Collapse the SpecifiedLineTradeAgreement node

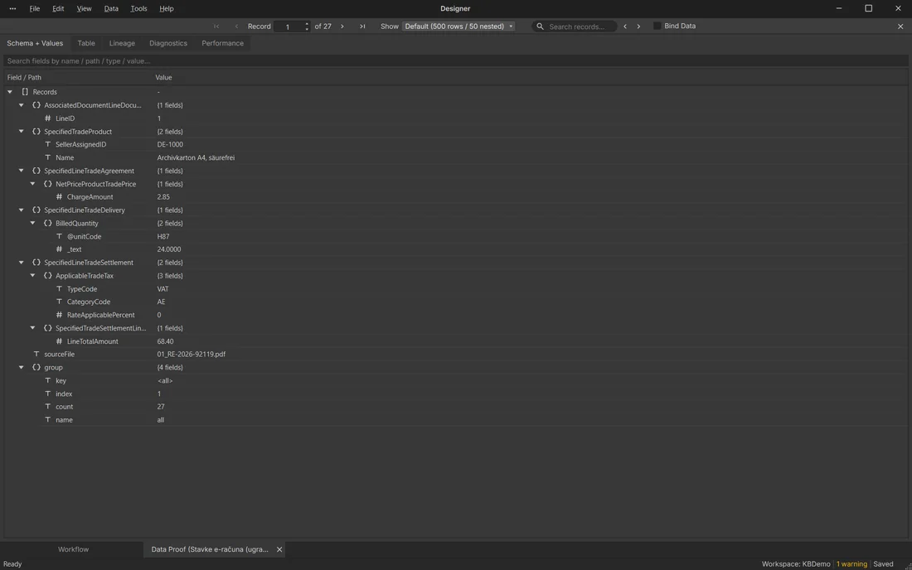point(22,171)
